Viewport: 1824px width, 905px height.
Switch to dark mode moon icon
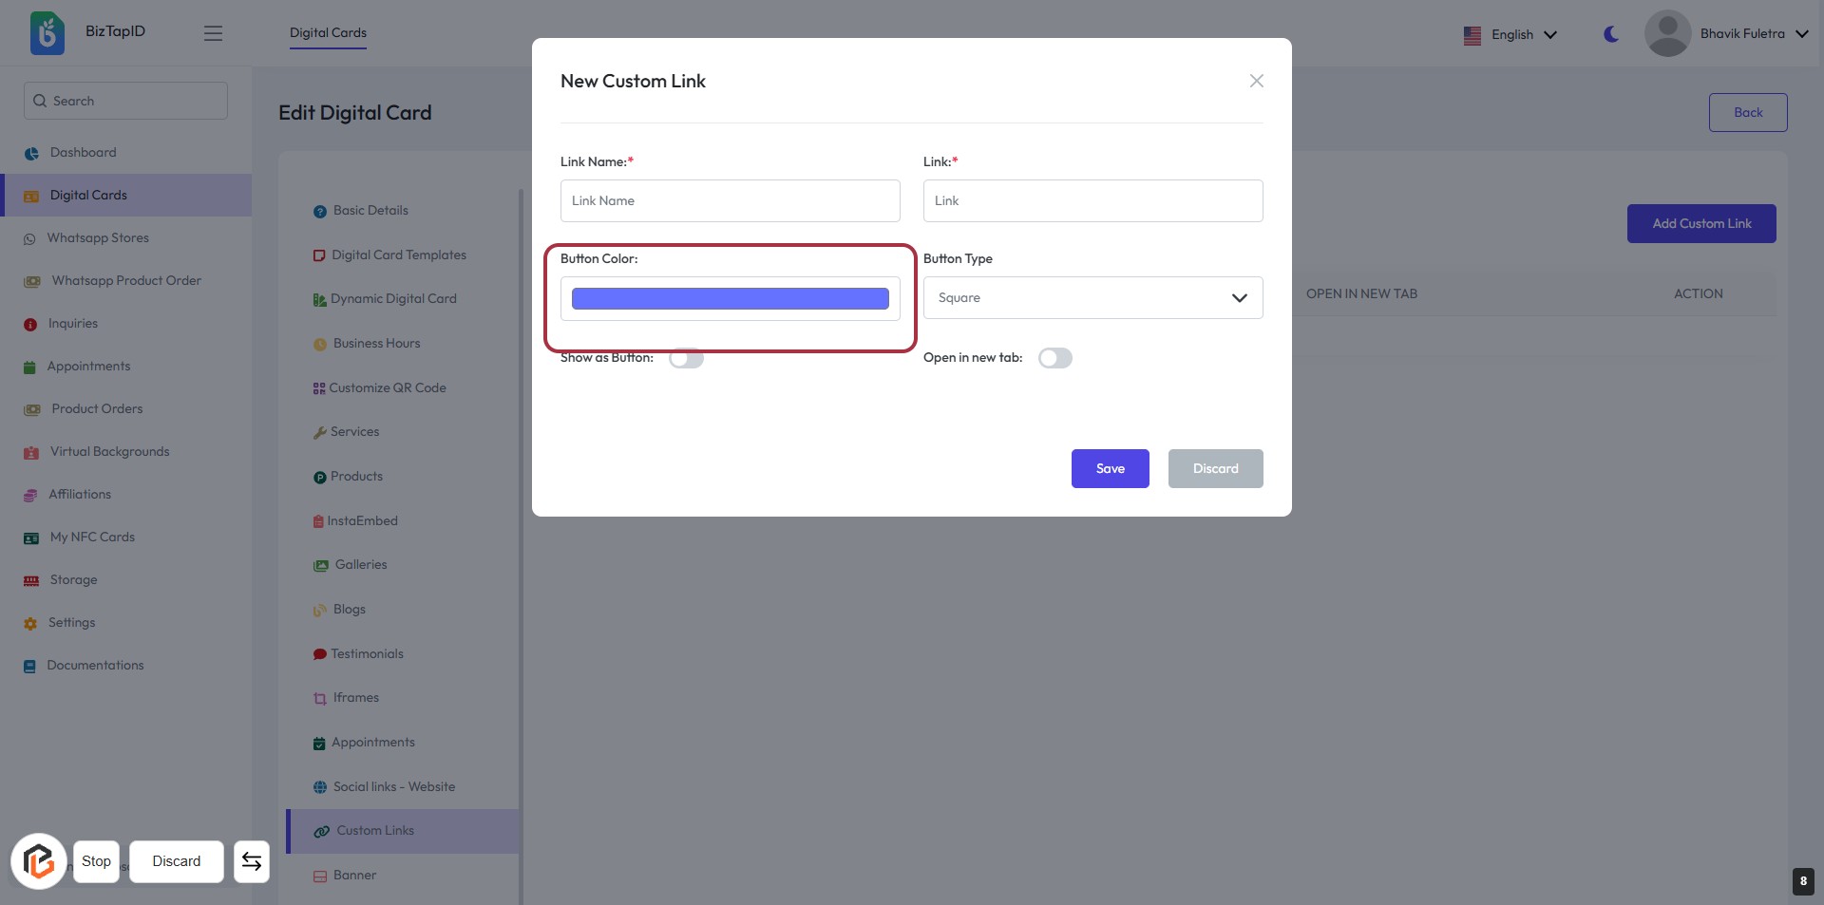1611,34
